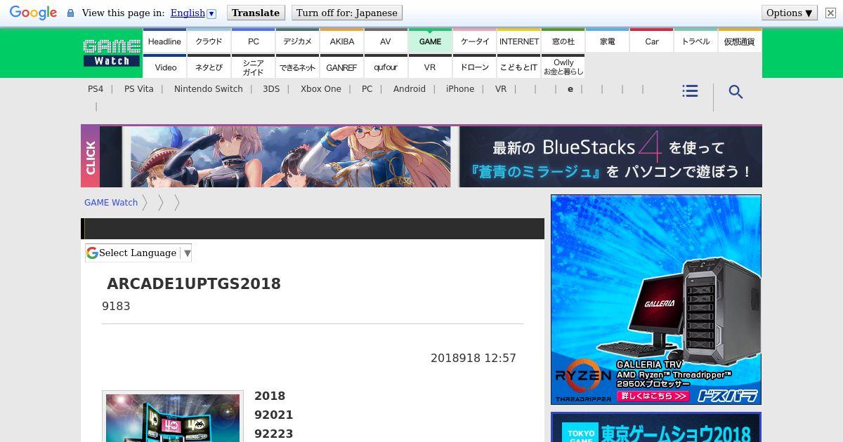
Task: Go to VR category in platform bar
Action: tap(501, 89)
